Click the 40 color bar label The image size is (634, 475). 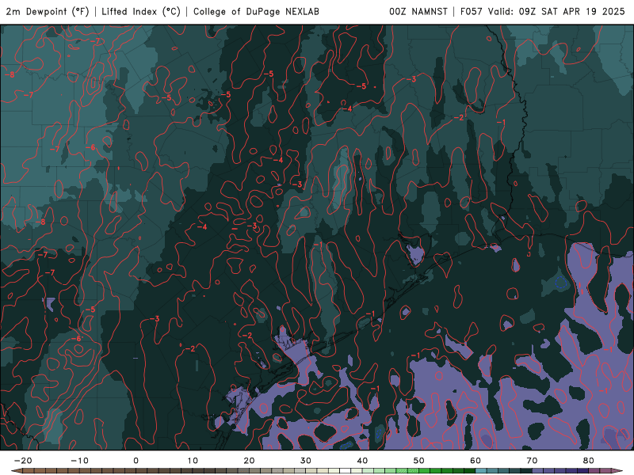click(x=362, y=461)
